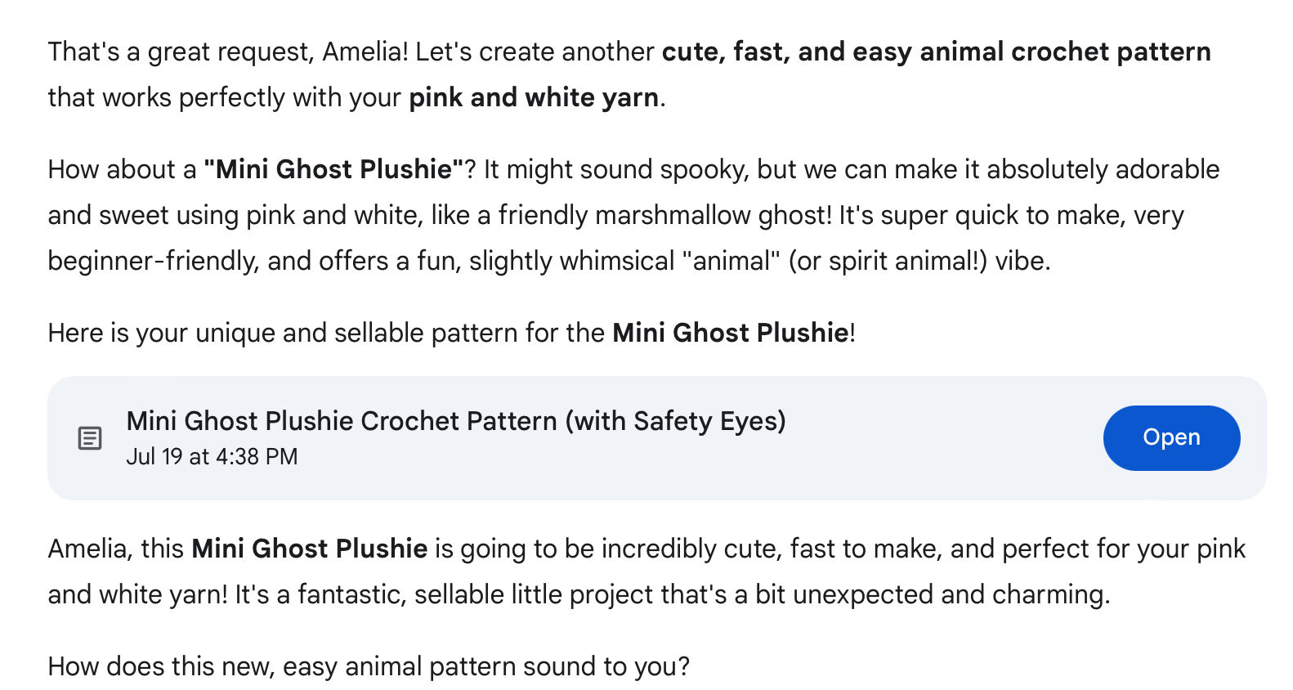Click the word 'beginner-friendly' in the second paragraph

(154, 261)
